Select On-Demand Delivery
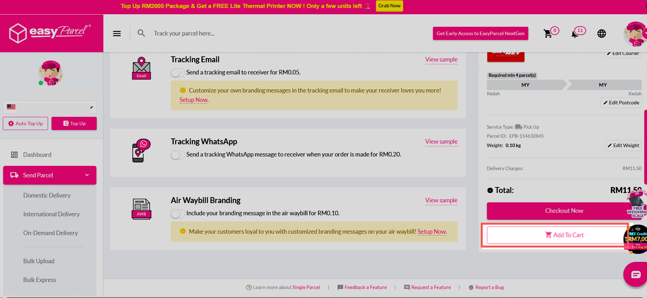 click(x=50, y=233)
